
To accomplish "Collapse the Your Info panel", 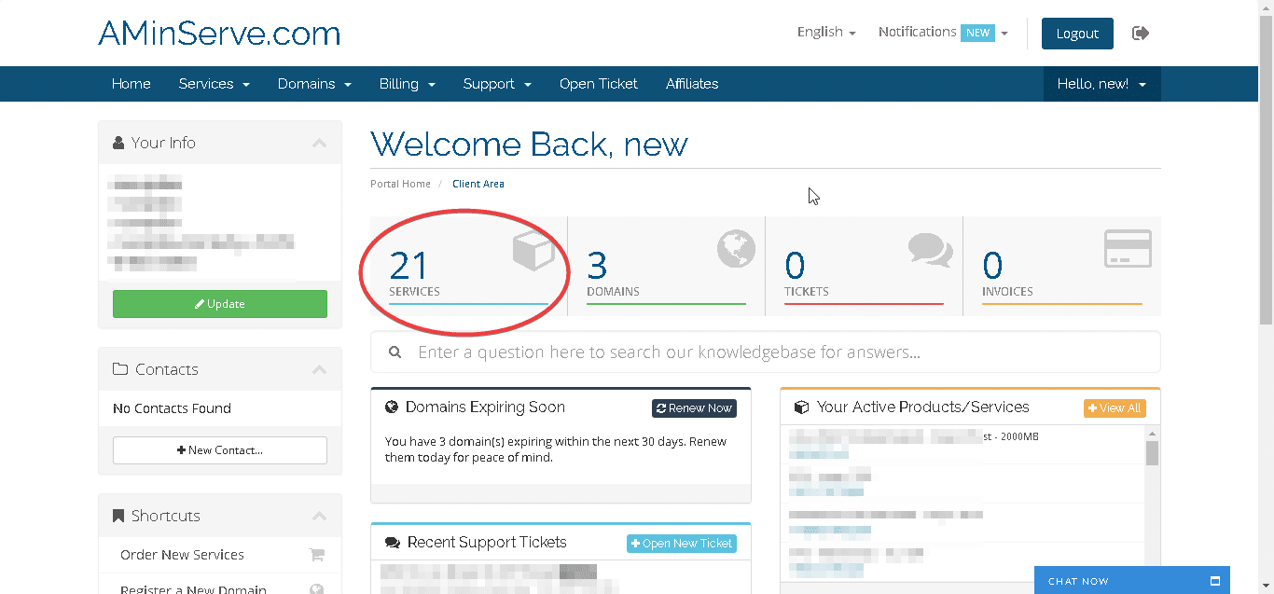I will (x=319, y=143).
